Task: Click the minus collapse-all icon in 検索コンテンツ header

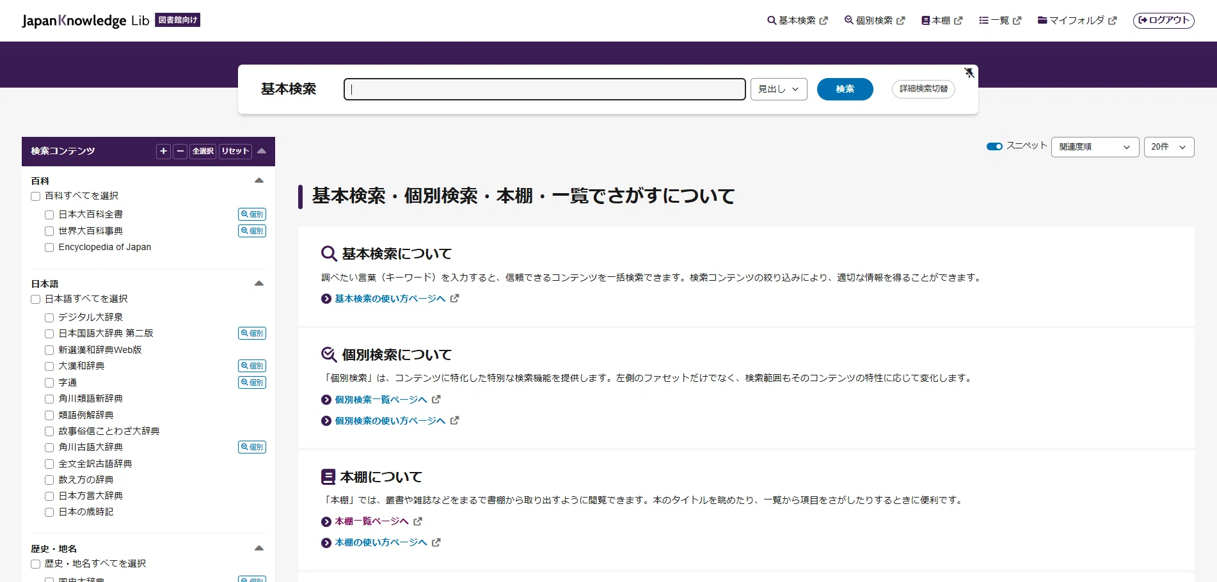Action: coord(180,151)
